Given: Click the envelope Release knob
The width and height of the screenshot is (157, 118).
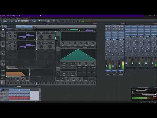Looking at the screenshot, I should (93, 43).
